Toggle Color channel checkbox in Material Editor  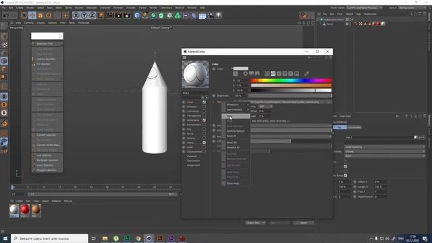[204, 102]
